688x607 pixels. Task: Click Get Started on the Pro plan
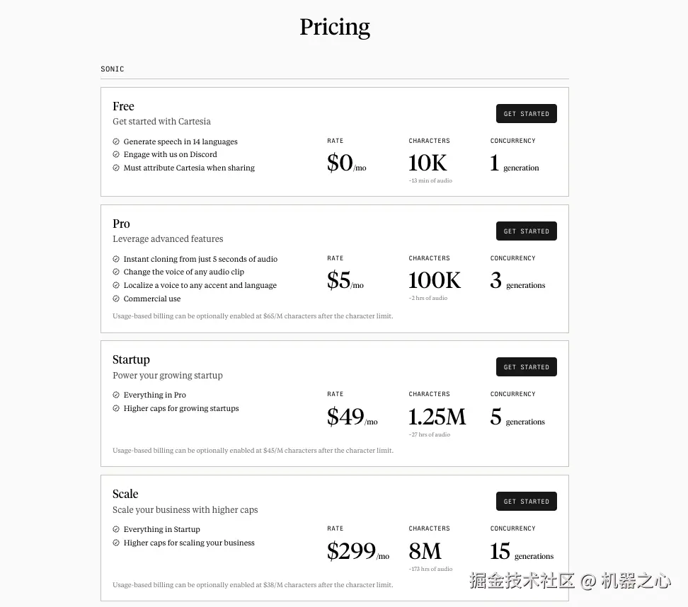(526, 231)
